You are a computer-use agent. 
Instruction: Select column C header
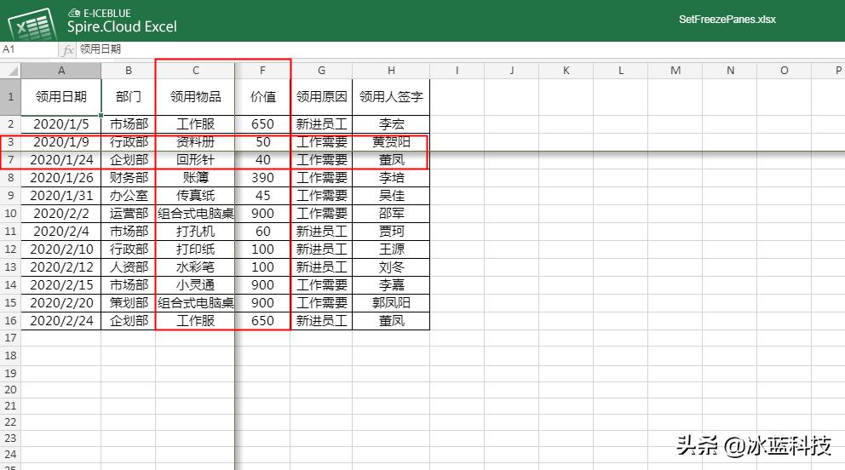pos(196,71)
